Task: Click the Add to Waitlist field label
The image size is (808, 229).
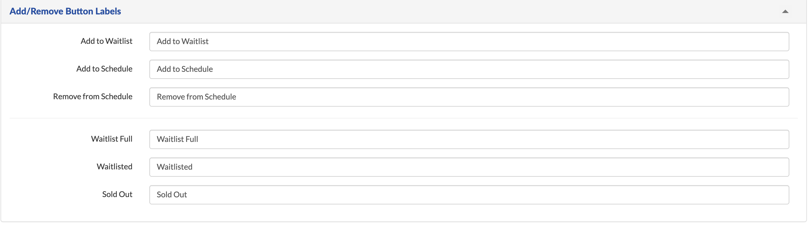Action: point(106,41)
